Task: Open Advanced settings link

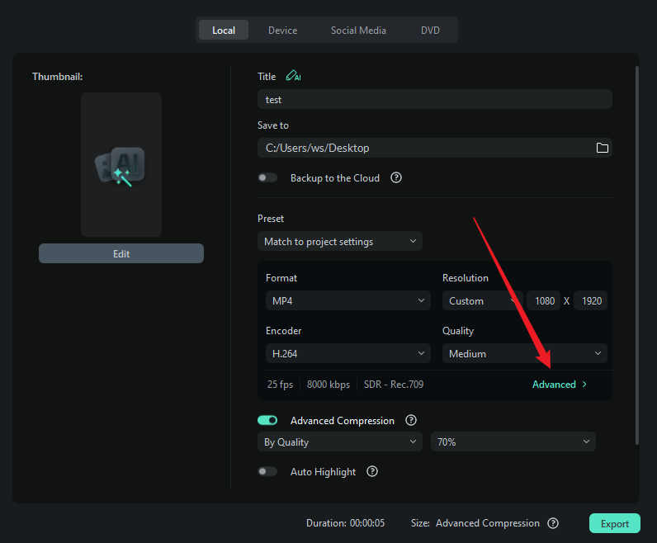Action: (559, 385)
